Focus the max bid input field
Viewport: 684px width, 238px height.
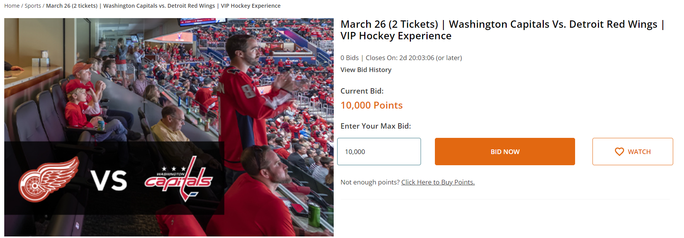click(x=378, y=152)
